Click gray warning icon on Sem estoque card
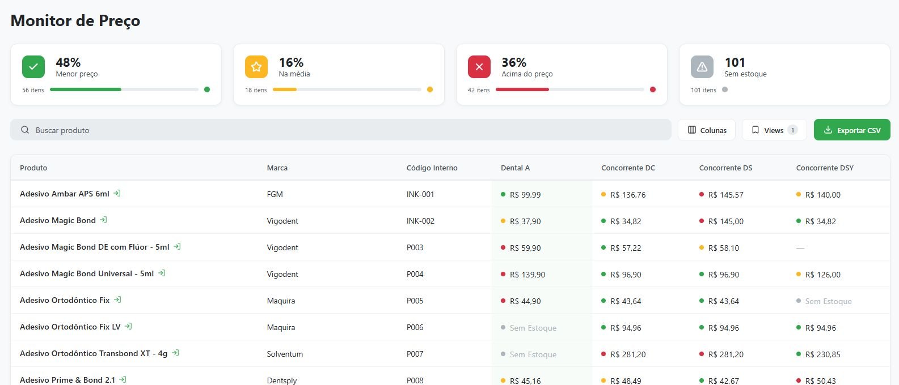The height and width of the screenshot is (385, 899). tap(702, 67)
